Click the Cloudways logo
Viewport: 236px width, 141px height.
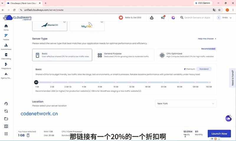point(17,18)
